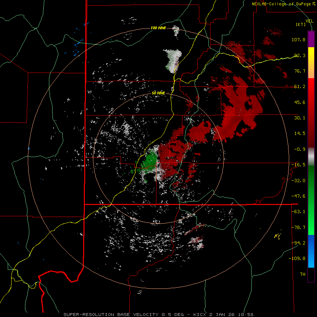The width and height of the screenshot is (317, 317).
Task: Click the 45.6 legend value
Action: tap(300, 102)
